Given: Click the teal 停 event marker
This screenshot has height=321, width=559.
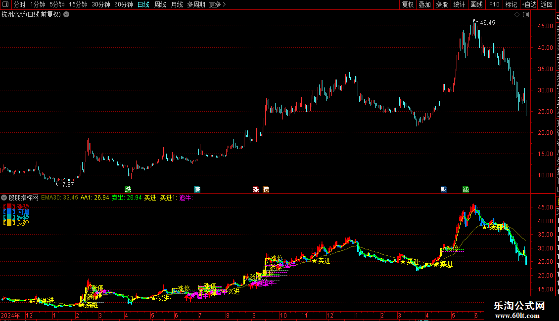Looking at the screenshot, I should [197, 189].
